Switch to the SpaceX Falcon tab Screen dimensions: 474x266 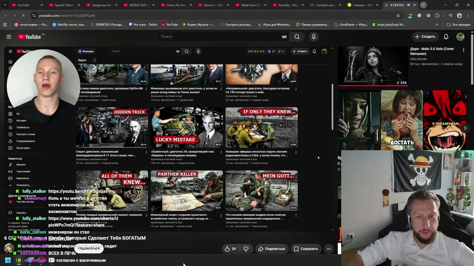pos(64,5)
